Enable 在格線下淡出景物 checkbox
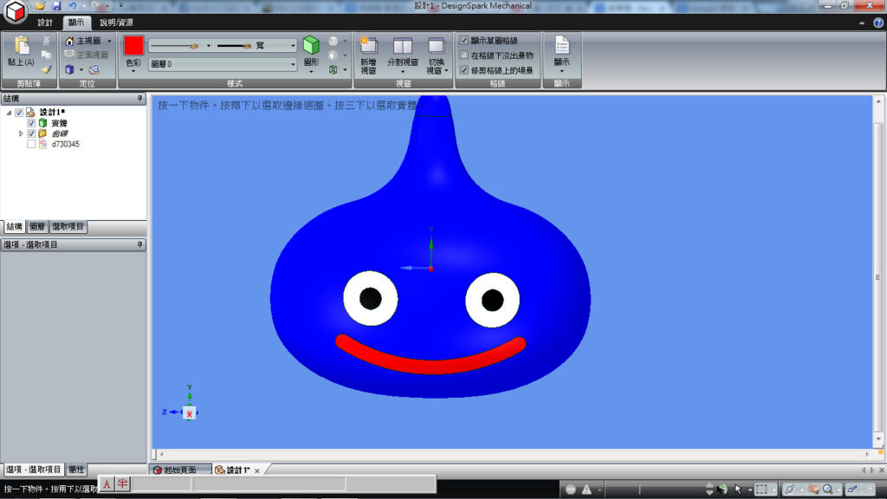This screenshot has width=887, height=499. [x=464, y=55]
